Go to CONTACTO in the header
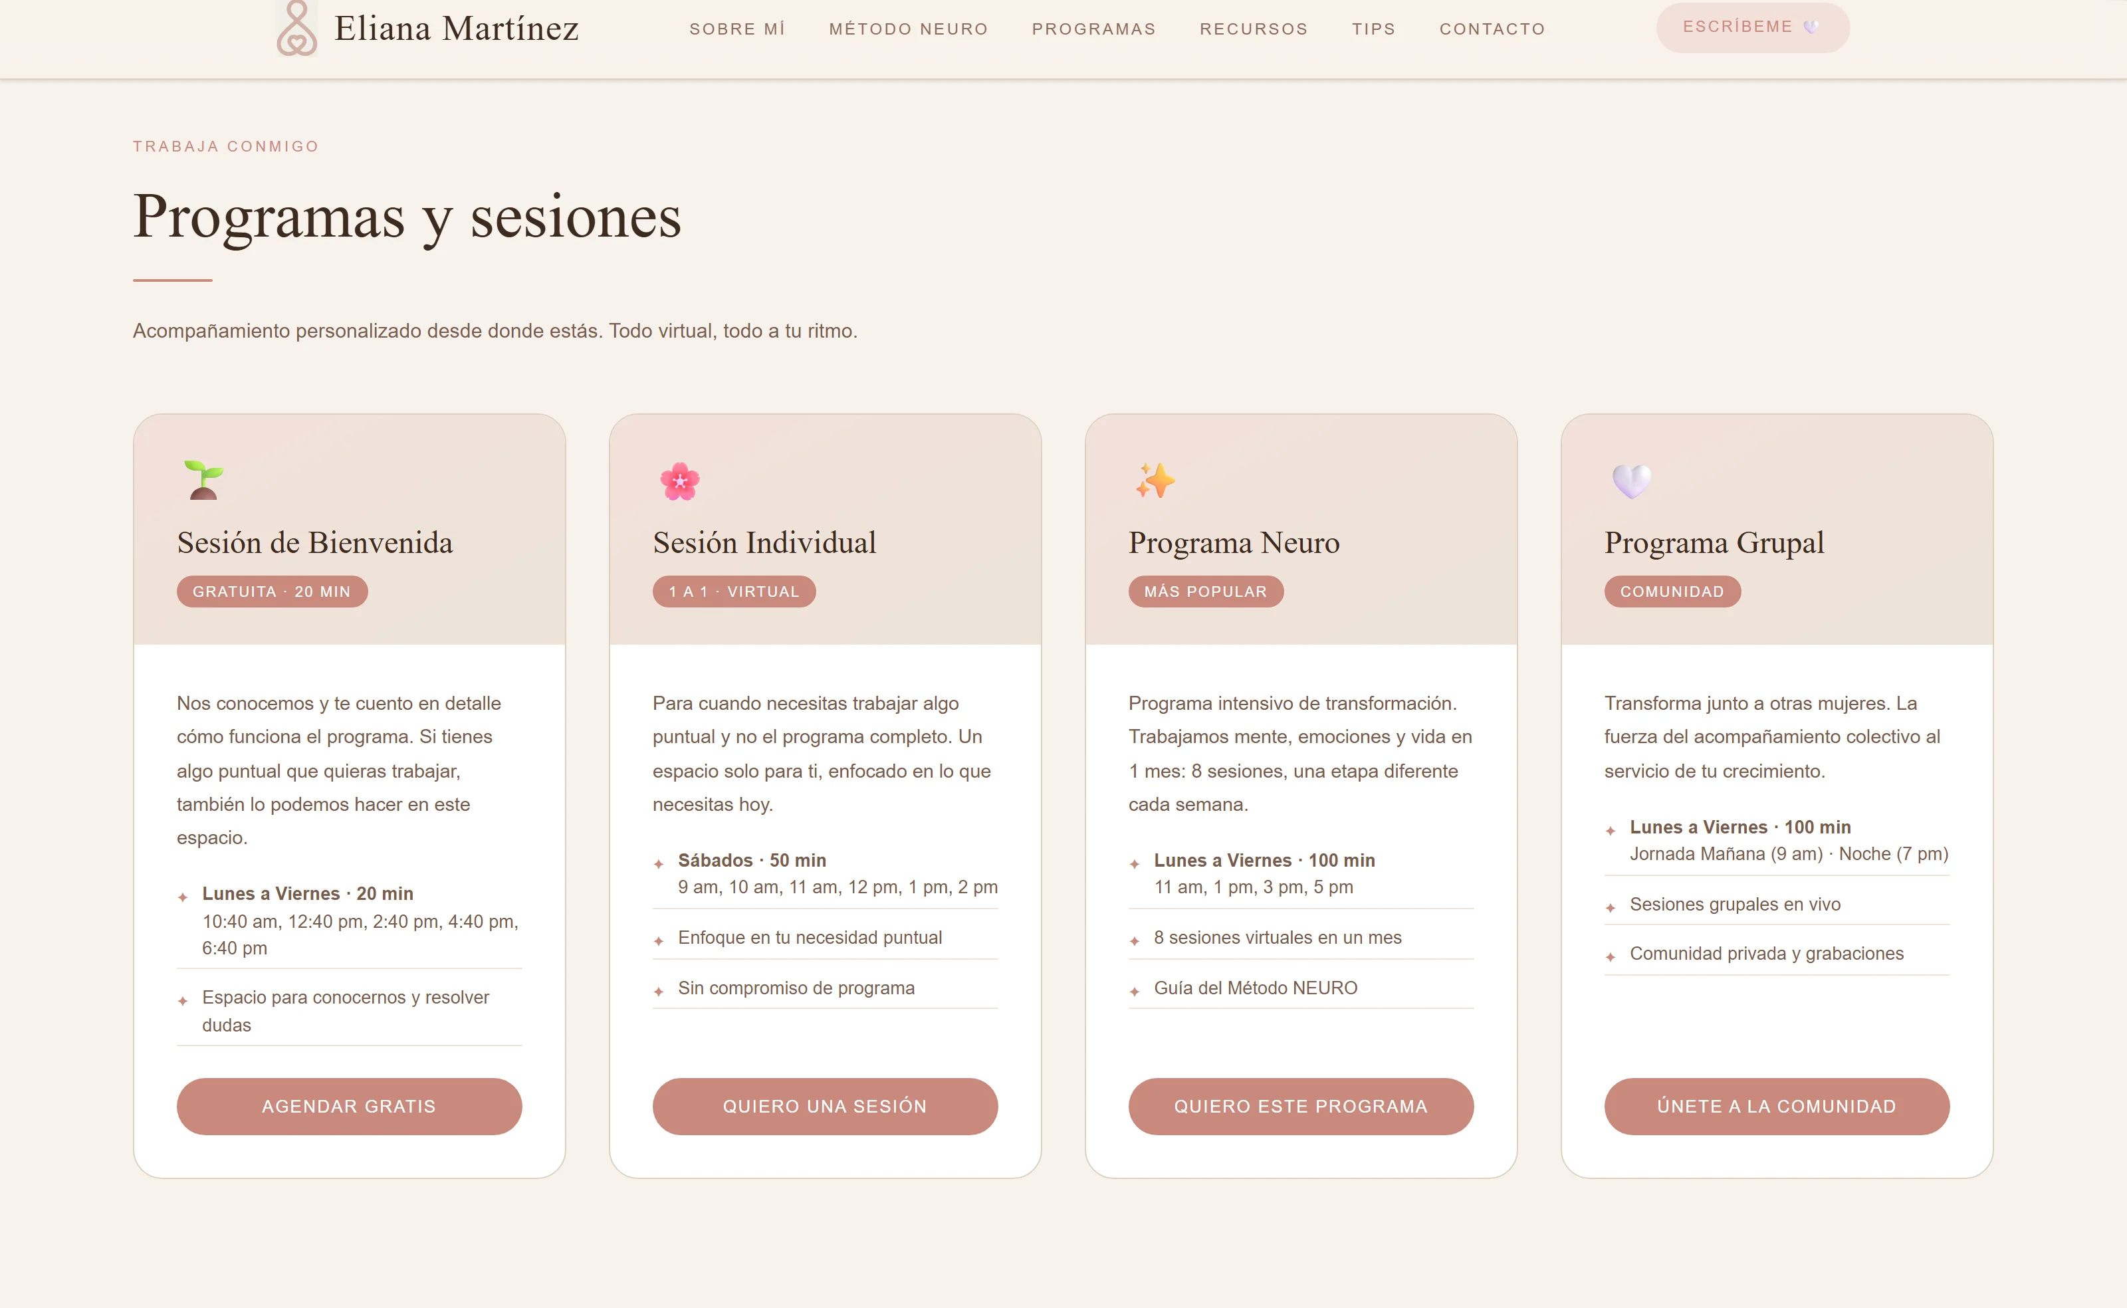This screenshot has height=1308, width=2127. [x=1492, y=29]
